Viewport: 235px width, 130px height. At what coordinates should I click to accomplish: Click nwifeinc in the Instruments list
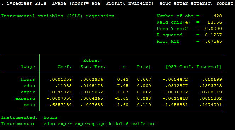click(x=143, y=124)
